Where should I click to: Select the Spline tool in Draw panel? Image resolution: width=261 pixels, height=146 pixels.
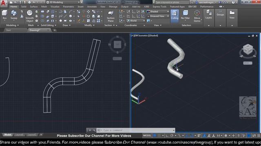tap(61, 16)
